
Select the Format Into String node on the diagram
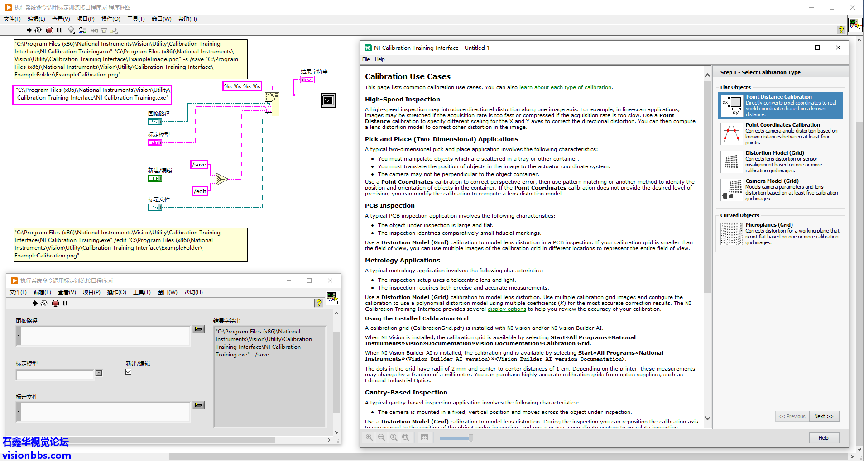[272, 104]
